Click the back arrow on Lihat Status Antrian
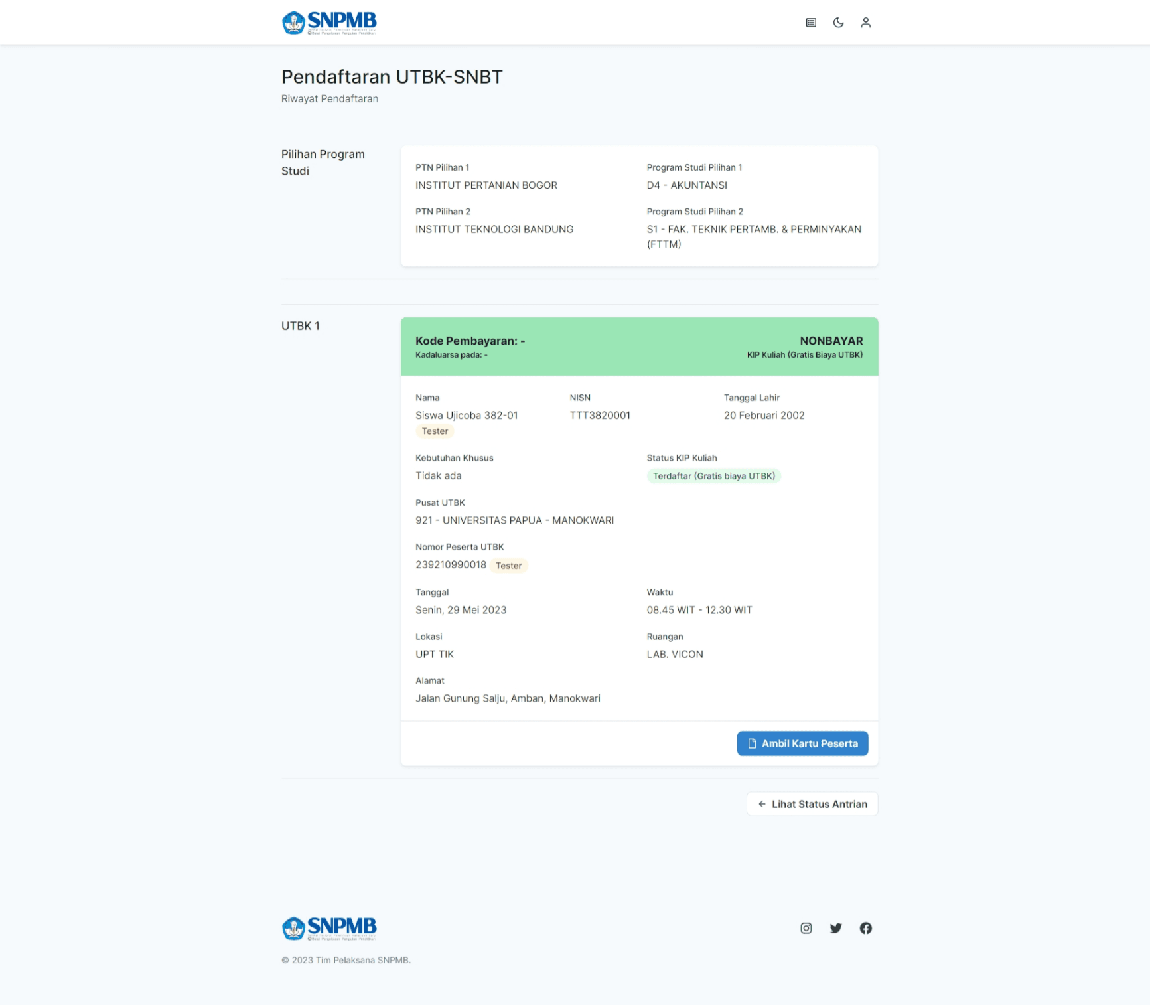Screen dimensions: 1150x1005 762,804
